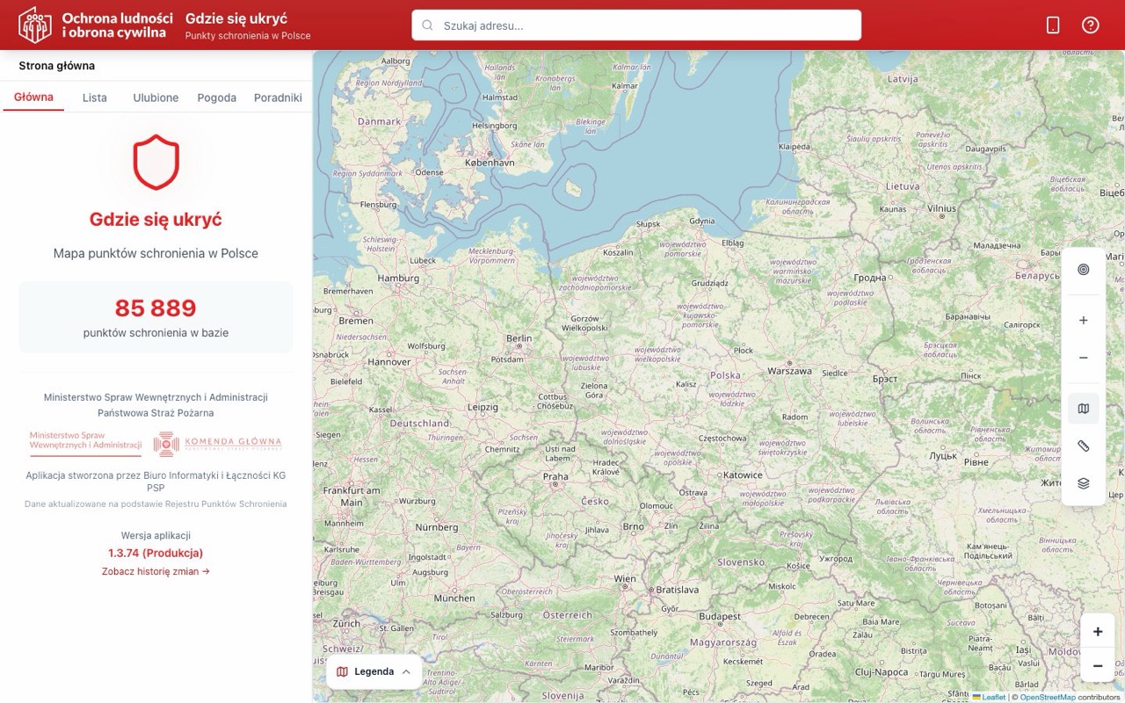1125x703 pixels.
Task: Open the map layers stack icon
Action: [x=1084, y=483]
